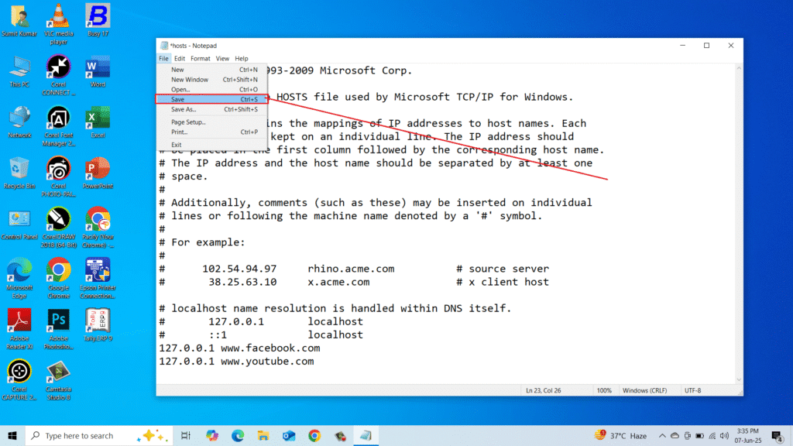Select the Google Chrome desktop shortcut

pyautogui.click(x=59, y=278)
